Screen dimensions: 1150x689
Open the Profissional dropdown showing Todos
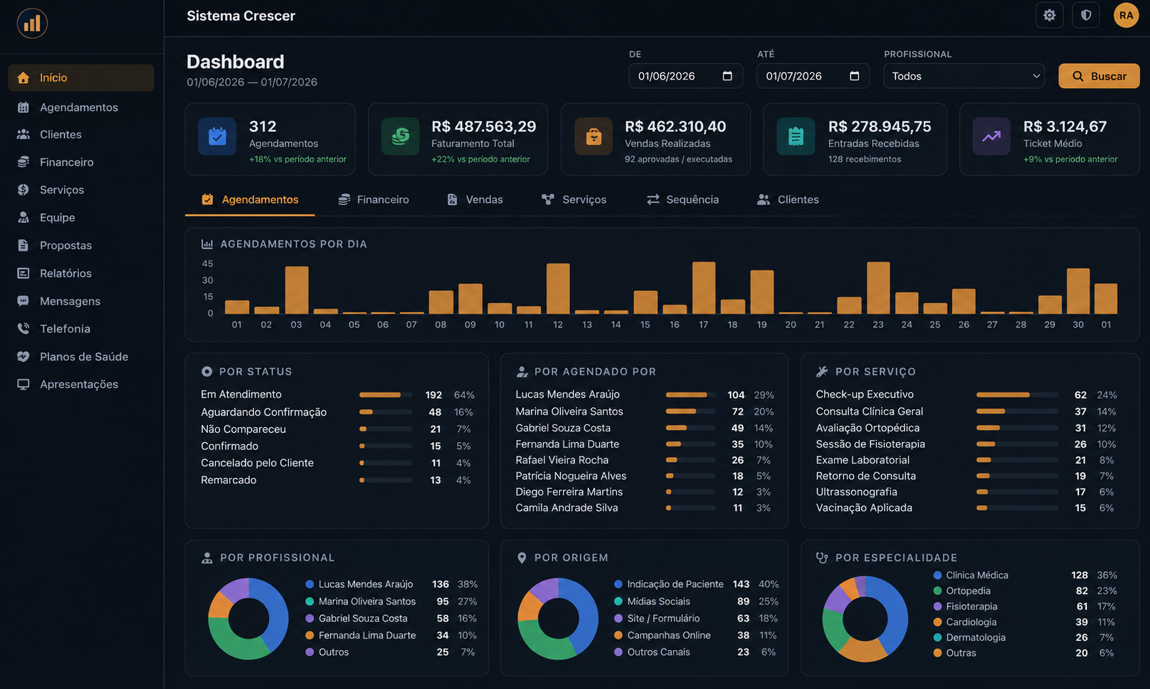pyautogui.click(x=963, y=76)
